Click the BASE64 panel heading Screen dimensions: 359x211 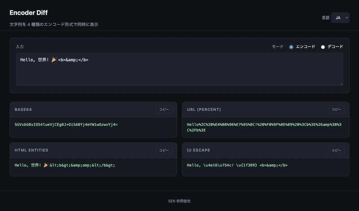click(23, 109)
